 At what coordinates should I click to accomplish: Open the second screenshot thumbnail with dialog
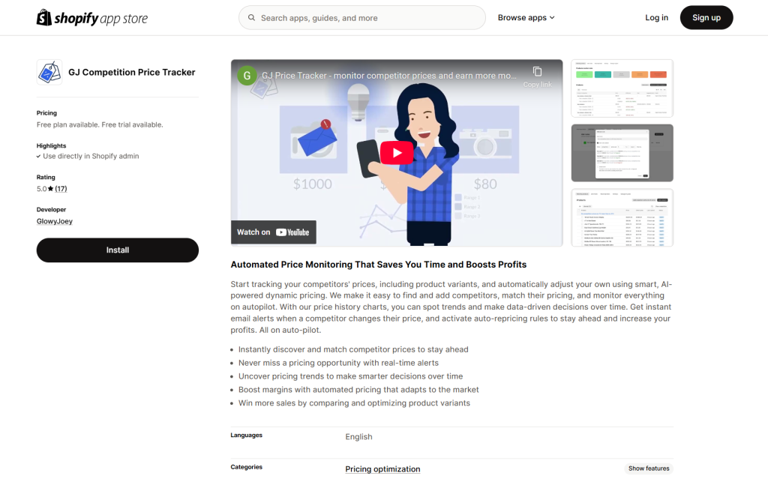[x=622, y=153]
